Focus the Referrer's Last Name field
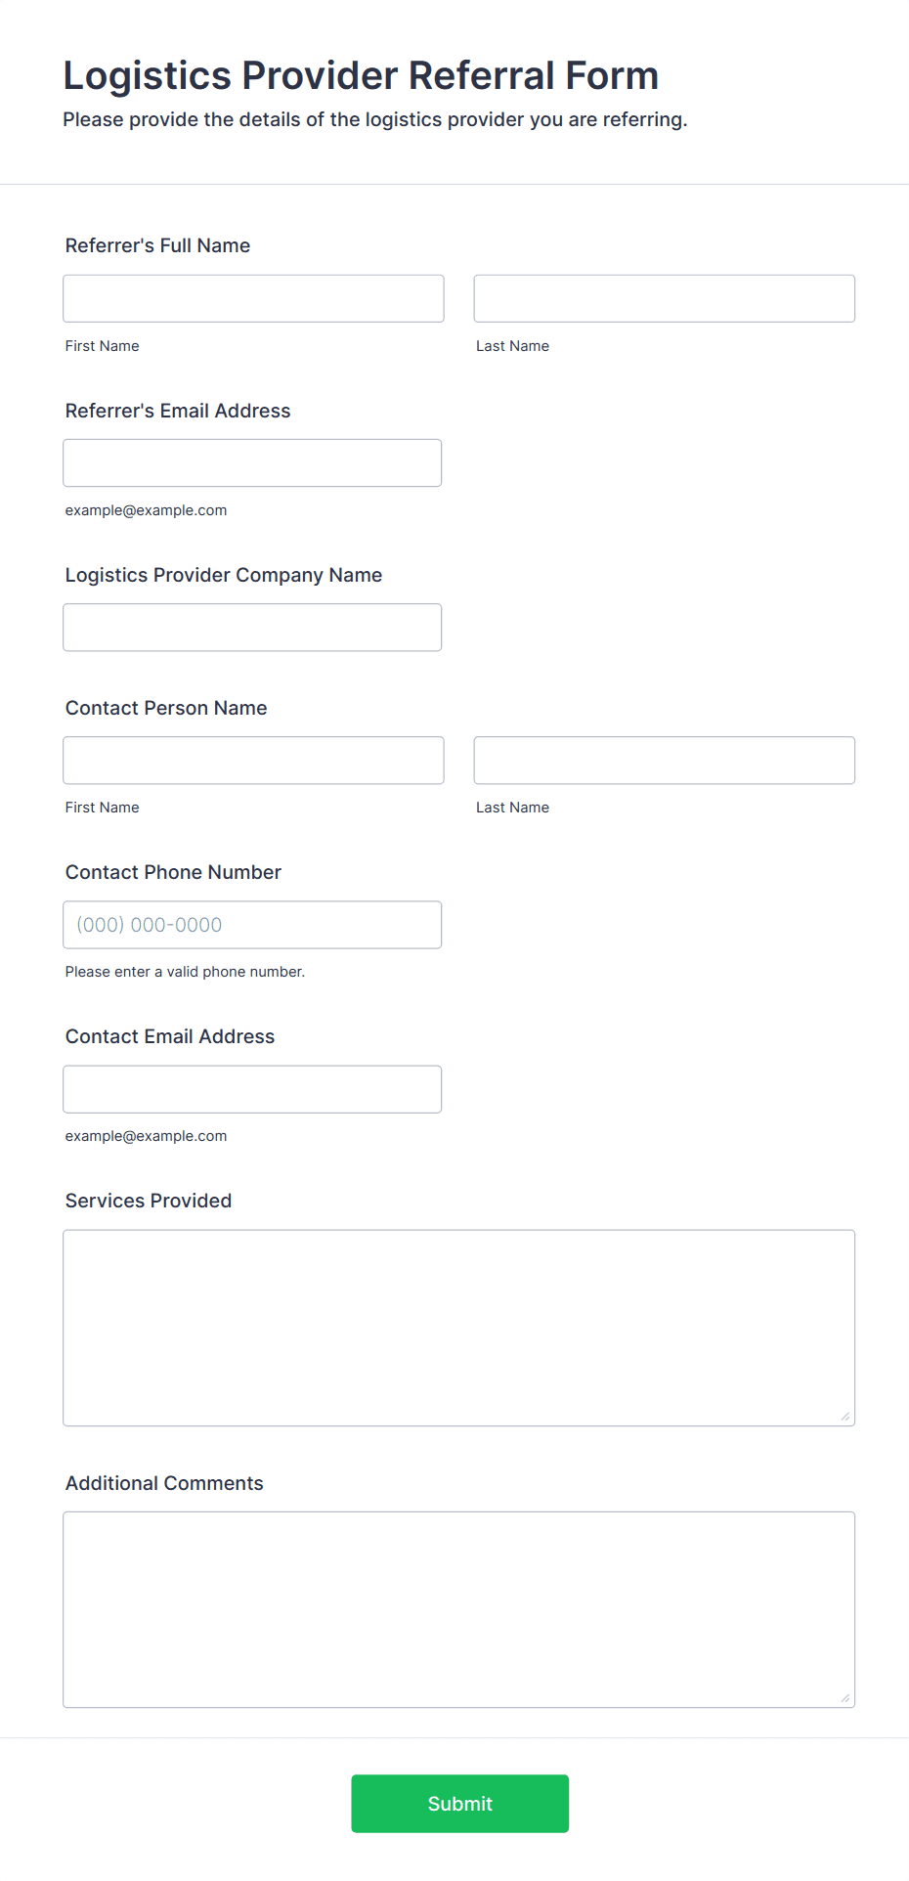Screen dimensions: 909x1881 pyautogui.click(x=665, y=298)
